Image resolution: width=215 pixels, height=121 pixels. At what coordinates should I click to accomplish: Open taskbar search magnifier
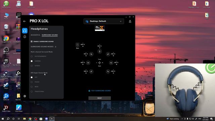coord(8,119)
